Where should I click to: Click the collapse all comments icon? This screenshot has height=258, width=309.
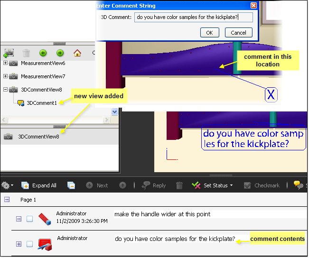[x=71, y=185]
